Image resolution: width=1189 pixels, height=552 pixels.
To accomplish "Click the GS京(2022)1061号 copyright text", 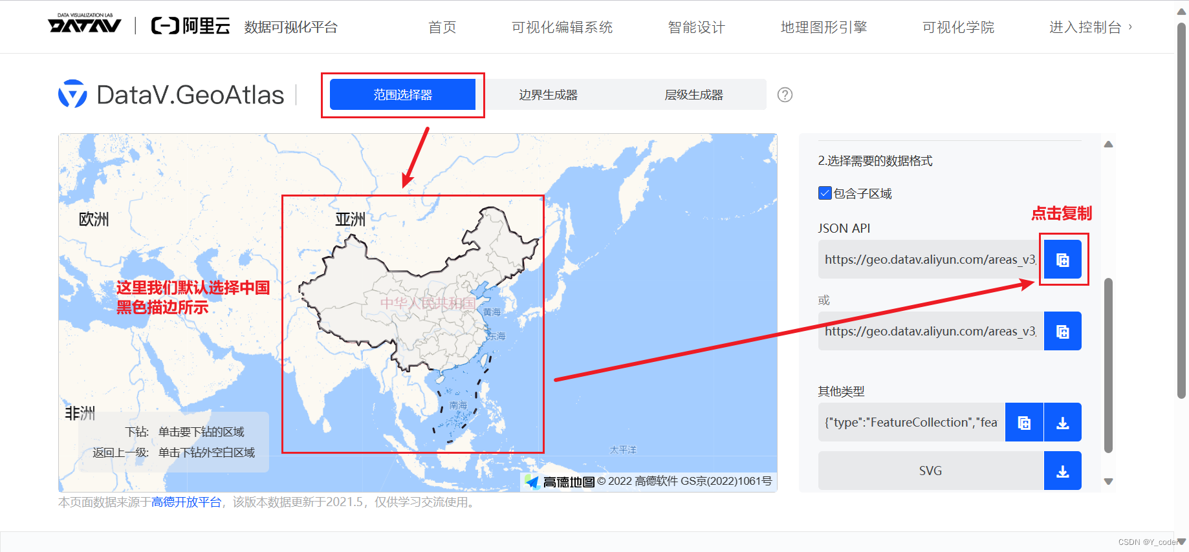I will pos(726,481).
